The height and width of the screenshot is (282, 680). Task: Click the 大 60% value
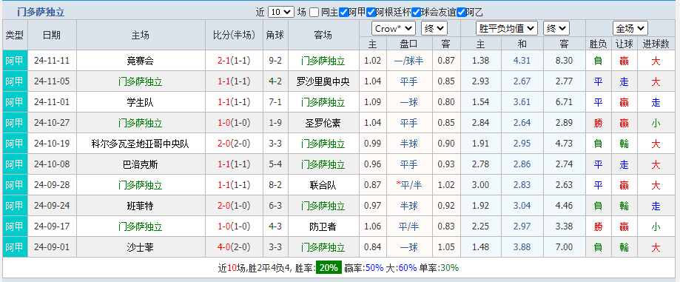[407, 268]
